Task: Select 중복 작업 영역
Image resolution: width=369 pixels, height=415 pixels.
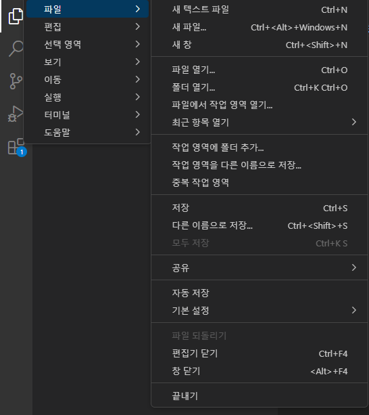Action: [x=260, y=183]
